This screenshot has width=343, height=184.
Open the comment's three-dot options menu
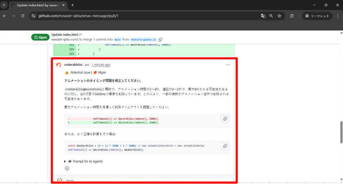[228, 65]
